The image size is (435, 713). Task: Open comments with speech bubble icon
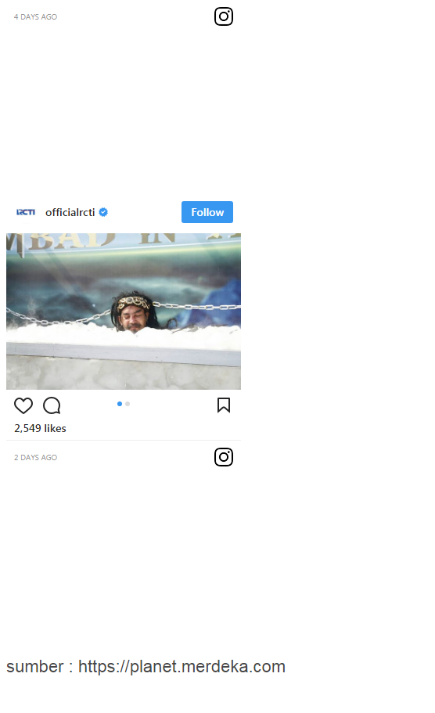[x=52, y=405]
